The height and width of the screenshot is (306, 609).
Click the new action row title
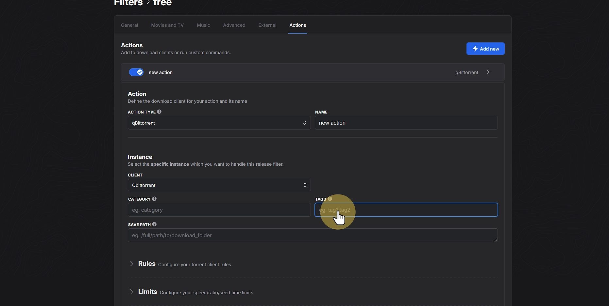(161, 72)
